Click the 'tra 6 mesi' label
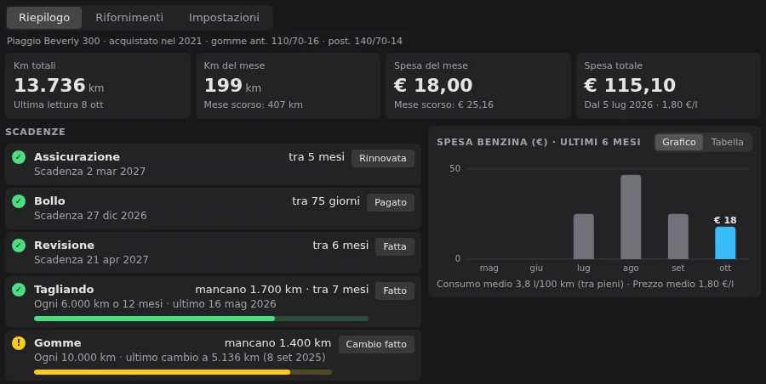Image resolution: width=766 pixels, height=384 pixels. (x=340, y=245)
